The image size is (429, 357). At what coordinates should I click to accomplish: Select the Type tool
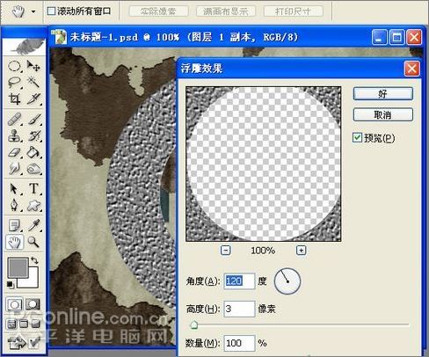(x=33, y=189)
